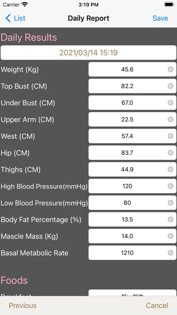Screen dimensions: 177x315
Task: Clear the Top Bust field value
Action: click(x=170, y=86)
